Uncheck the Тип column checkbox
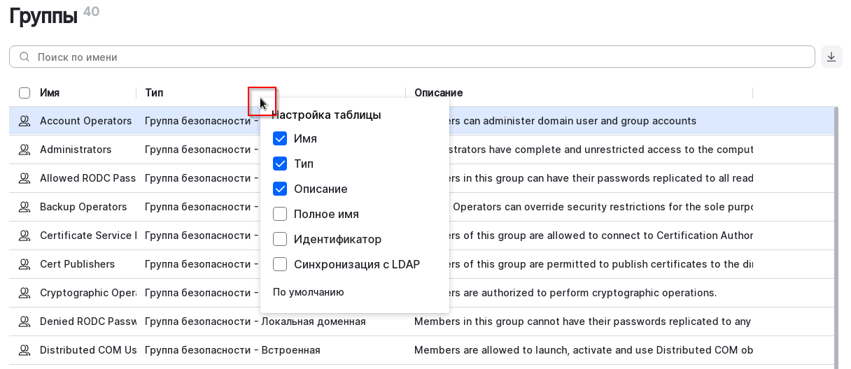 pyautogui.click(x=280, y=164)
